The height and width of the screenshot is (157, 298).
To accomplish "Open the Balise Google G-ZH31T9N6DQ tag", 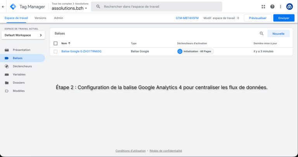I will pos(81,52).
